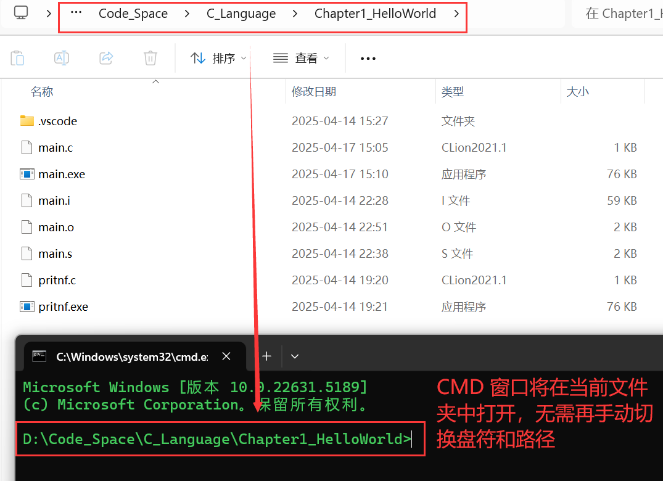Select the main.c file icon
Image resolution: width=663 pixels, height=481 pixels.
point(27,147)
